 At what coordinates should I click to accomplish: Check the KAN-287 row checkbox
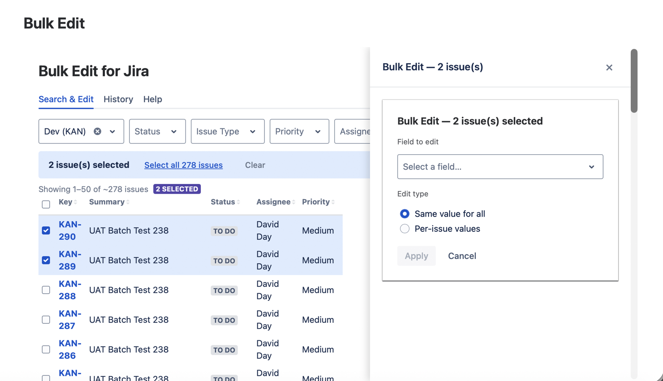click(x=46, y=320)
